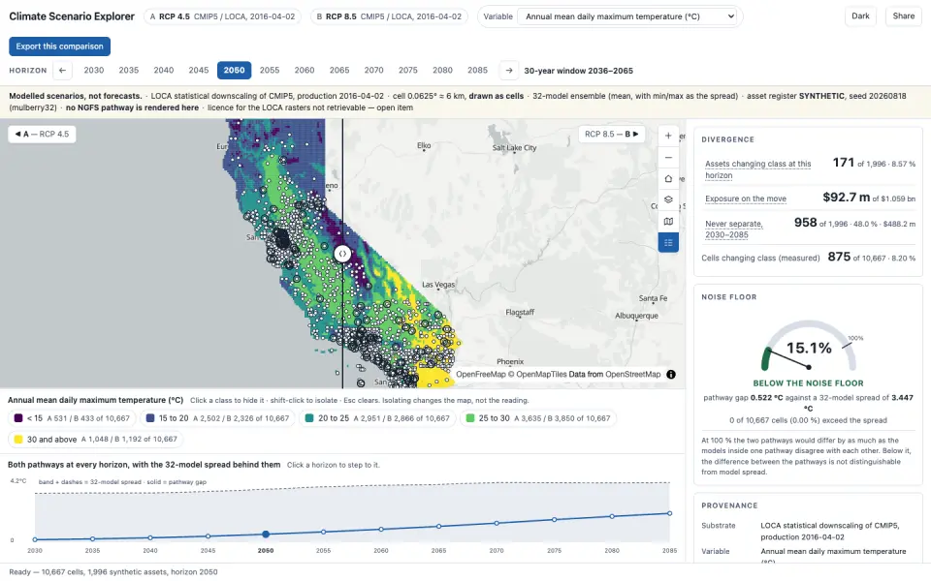The height and width of the screenshot is (581, 931).
Task: Switch to Dark theme
Action: point(860,16)
